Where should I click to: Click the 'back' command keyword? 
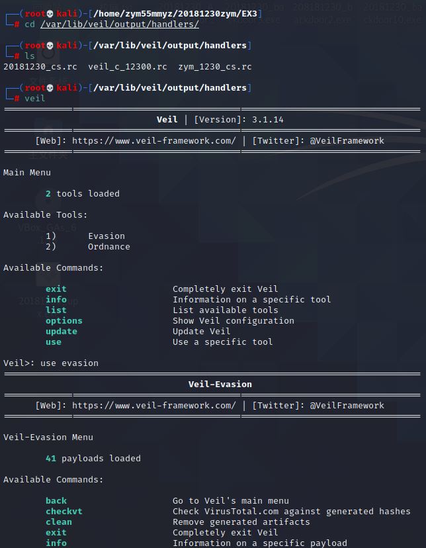(56, 501)
